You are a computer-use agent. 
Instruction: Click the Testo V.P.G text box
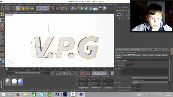(144, 71)
